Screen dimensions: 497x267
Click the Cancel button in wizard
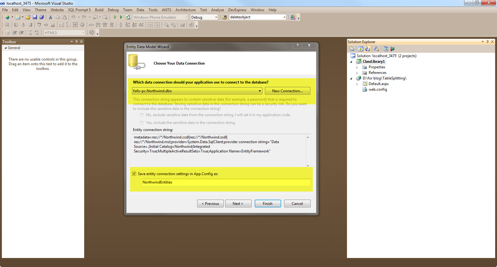coord(297,204)
